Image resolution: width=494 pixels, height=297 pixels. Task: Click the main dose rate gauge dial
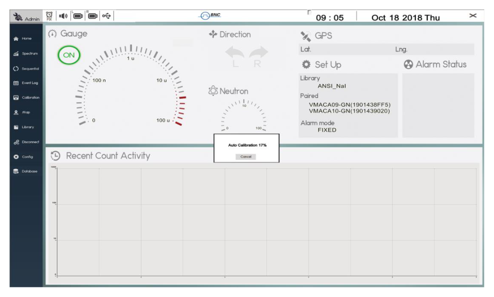click(x=131, y=86)
